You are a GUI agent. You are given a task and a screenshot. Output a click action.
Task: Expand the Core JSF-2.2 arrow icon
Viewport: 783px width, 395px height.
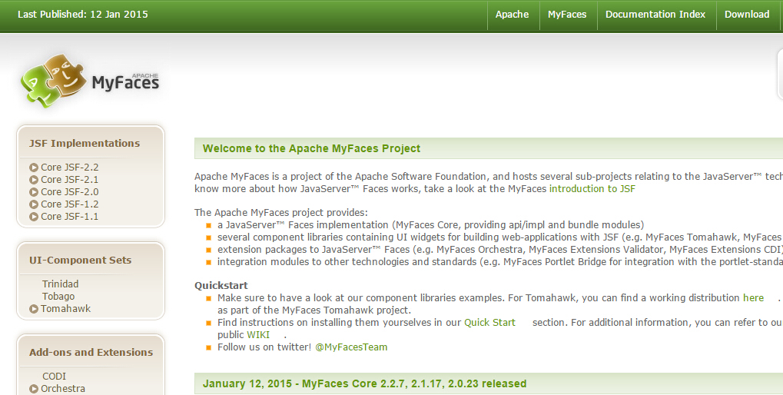click(34, 168)
